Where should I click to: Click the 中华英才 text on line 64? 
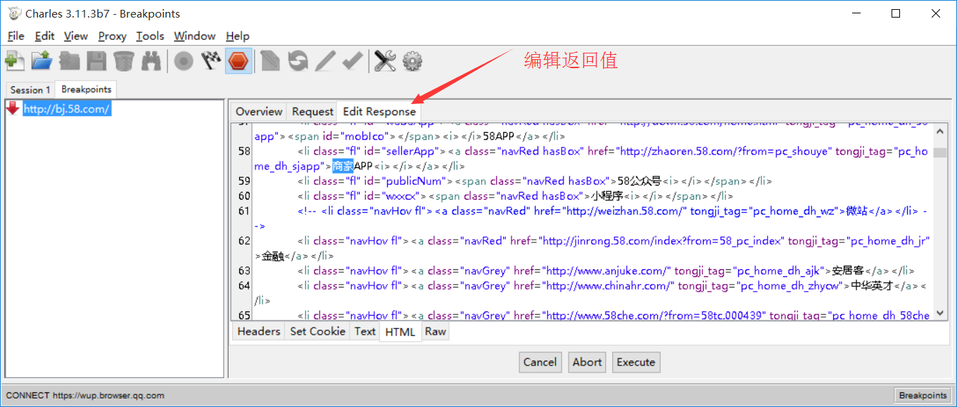[x=873, y=285]
